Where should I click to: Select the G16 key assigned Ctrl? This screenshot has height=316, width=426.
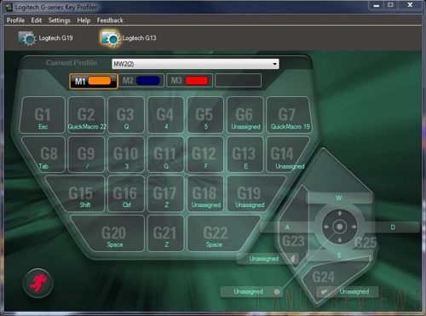click(x=126, y=194)
